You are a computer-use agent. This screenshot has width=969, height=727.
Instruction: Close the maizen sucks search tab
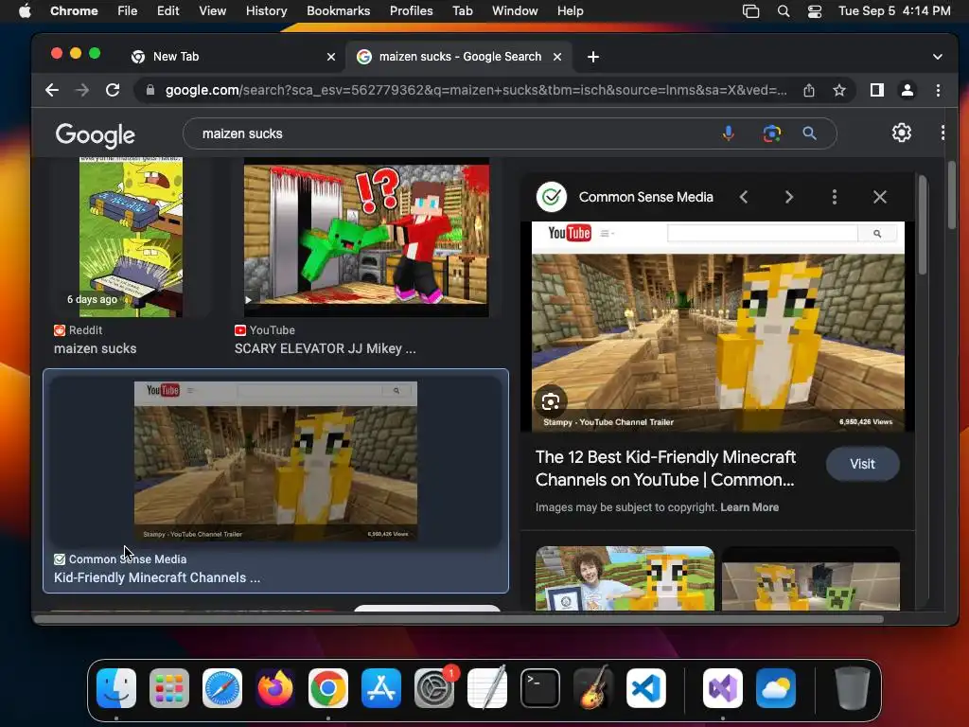557,57
